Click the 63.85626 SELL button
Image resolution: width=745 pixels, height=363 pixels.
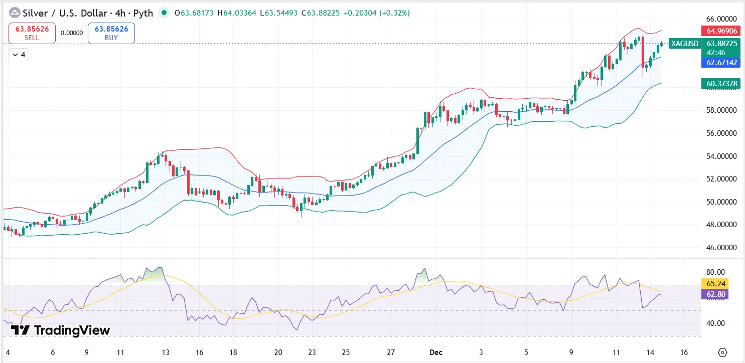click(x=32, y=33)
